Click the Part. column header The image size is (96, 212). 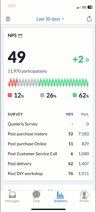85,114
